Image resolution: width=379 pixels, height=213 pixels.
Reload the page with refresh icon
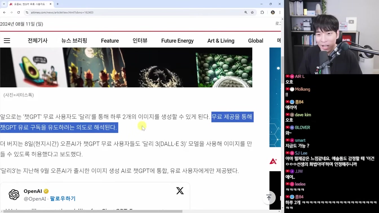point(19,12)
